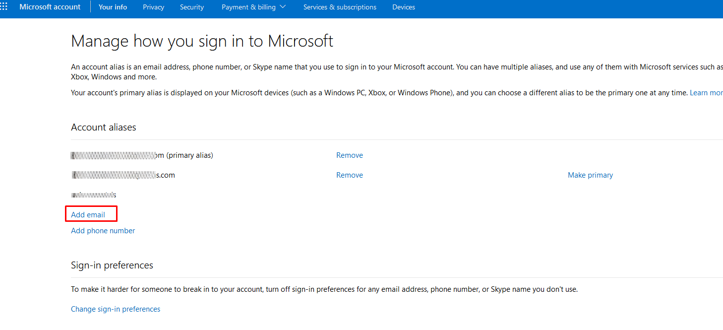Select the blurred primary alias address
723x330 pixels.
118,155
